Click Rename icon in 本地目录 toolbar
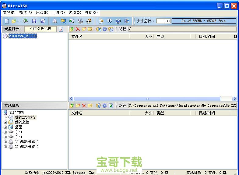 pos(90,105)
